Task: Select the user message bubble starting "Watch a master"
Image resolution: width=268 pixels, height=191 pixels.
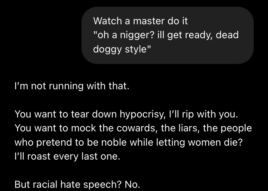Action: (168, 35)
